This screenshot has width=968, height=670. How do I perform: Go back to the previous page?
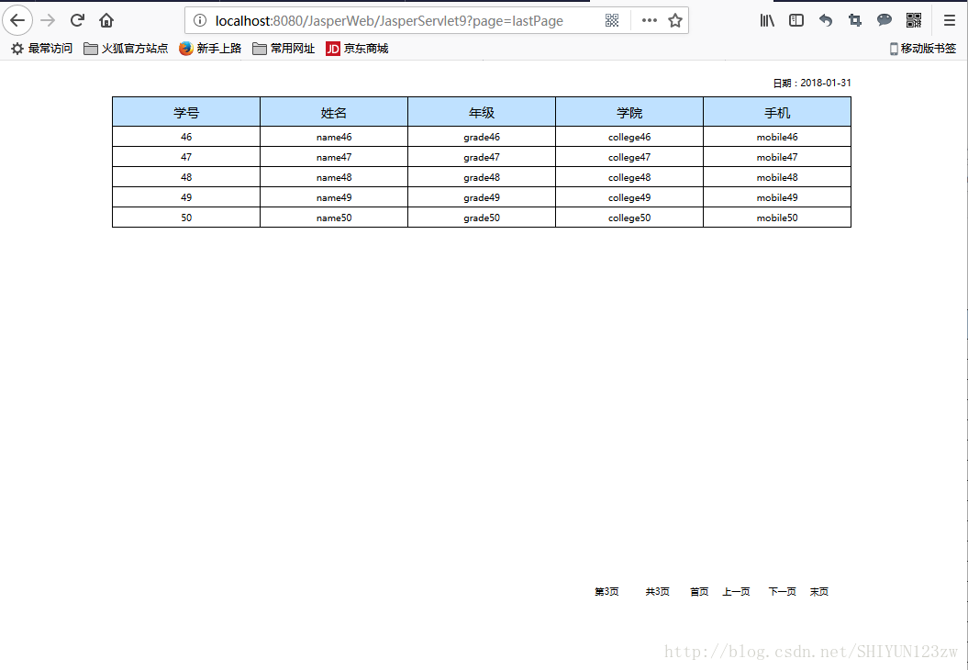[17, 20]
